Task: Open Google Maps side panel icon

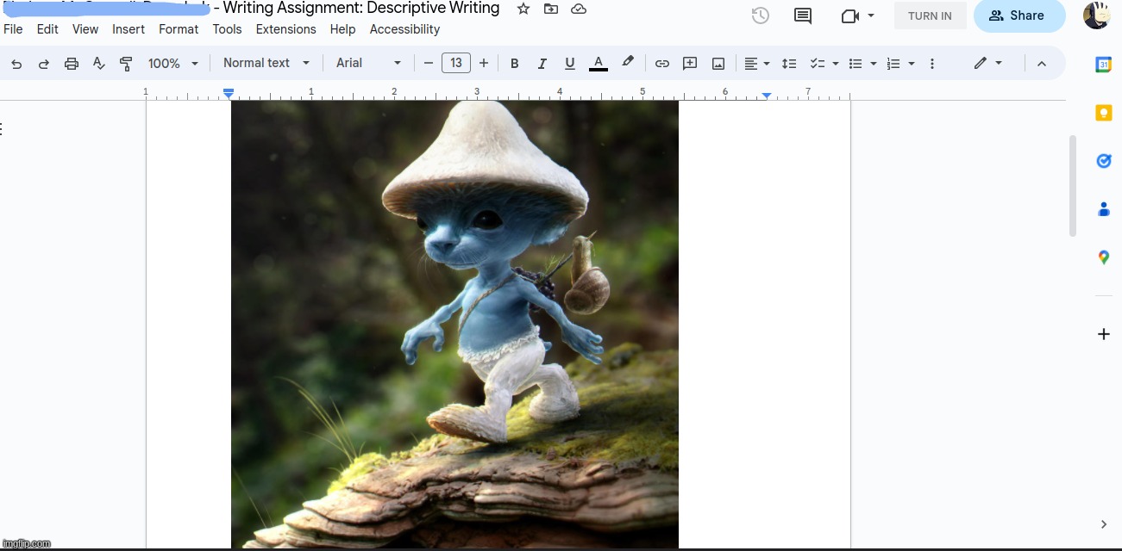Action: [1103, 257]
